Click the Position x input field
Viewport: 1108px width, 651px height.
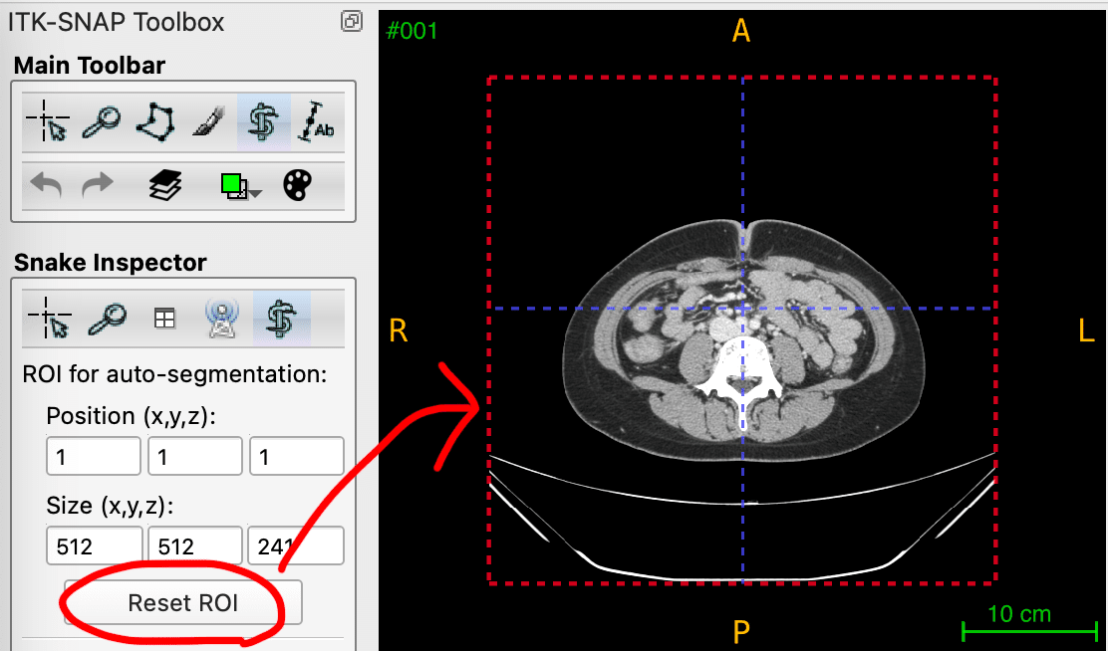pos(94,456)
